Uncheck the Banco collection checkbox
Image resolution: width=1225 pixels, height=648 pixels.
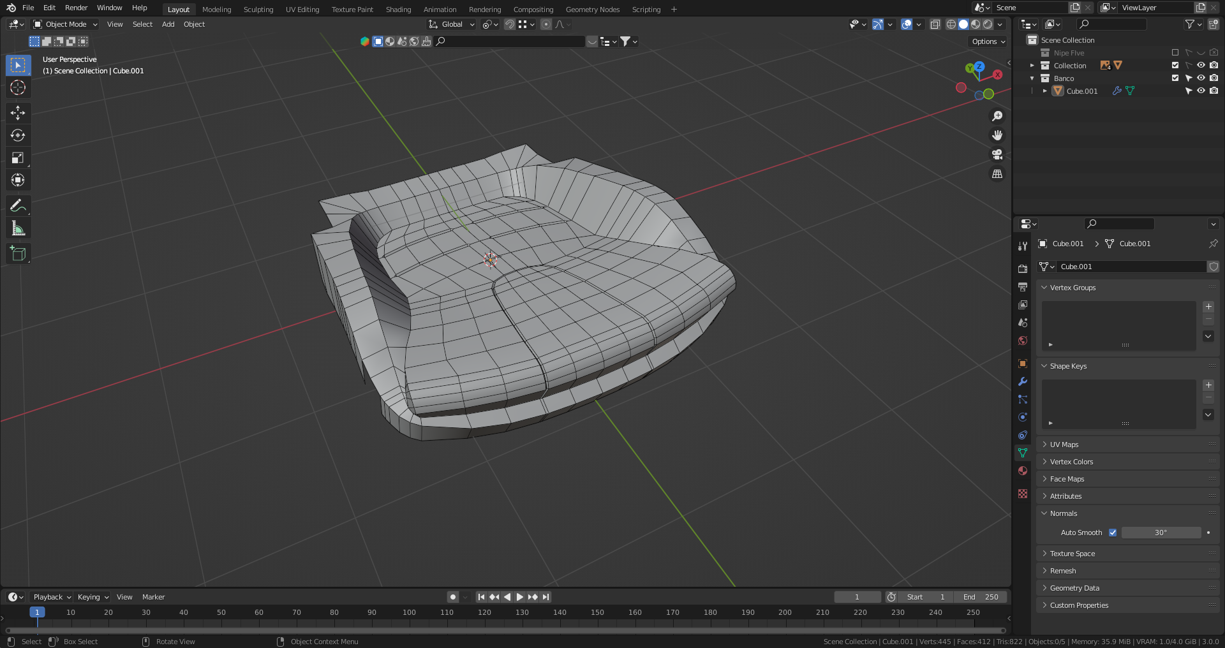tap(1175, 78)
